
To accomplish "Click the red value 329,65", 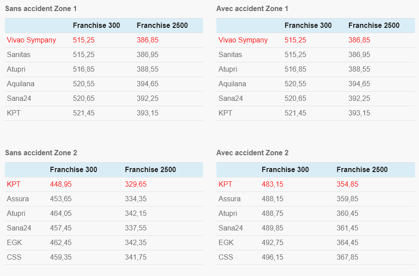I will point(136,184).
